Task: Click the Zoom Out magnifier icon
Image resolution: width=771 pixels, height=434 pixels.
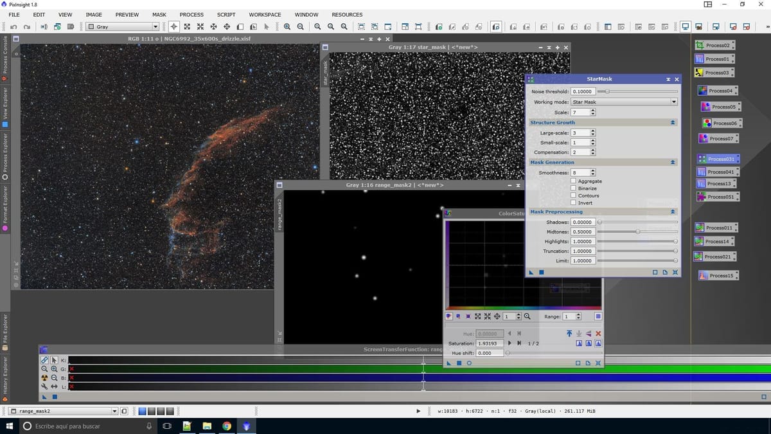Action: click(300, 27)
